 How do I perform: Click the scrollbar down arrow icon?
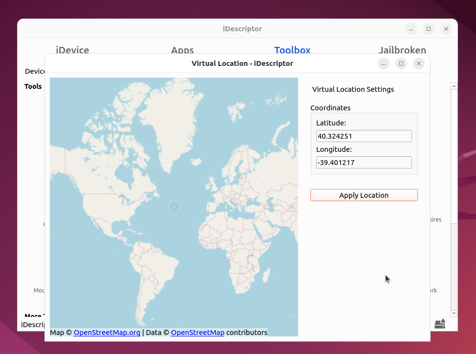[x=454, y=313]
